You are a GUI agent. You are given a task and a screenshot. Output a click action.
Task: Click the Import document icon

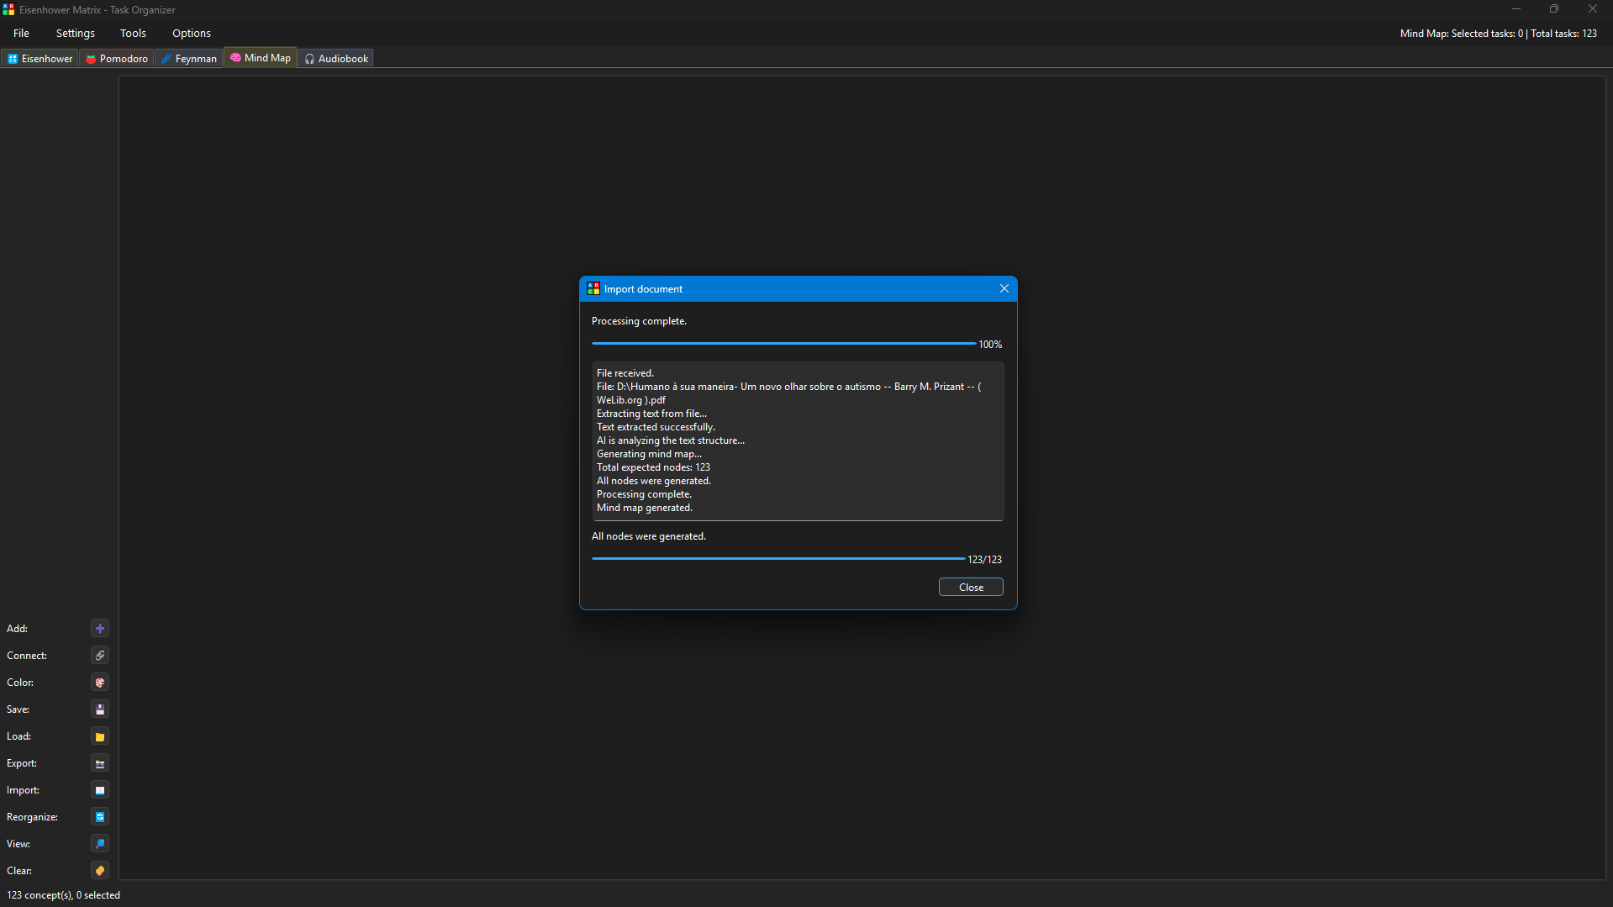100,790
